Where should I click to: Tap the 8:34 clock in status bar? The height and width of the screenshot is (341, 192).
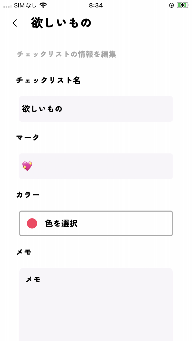96,5
